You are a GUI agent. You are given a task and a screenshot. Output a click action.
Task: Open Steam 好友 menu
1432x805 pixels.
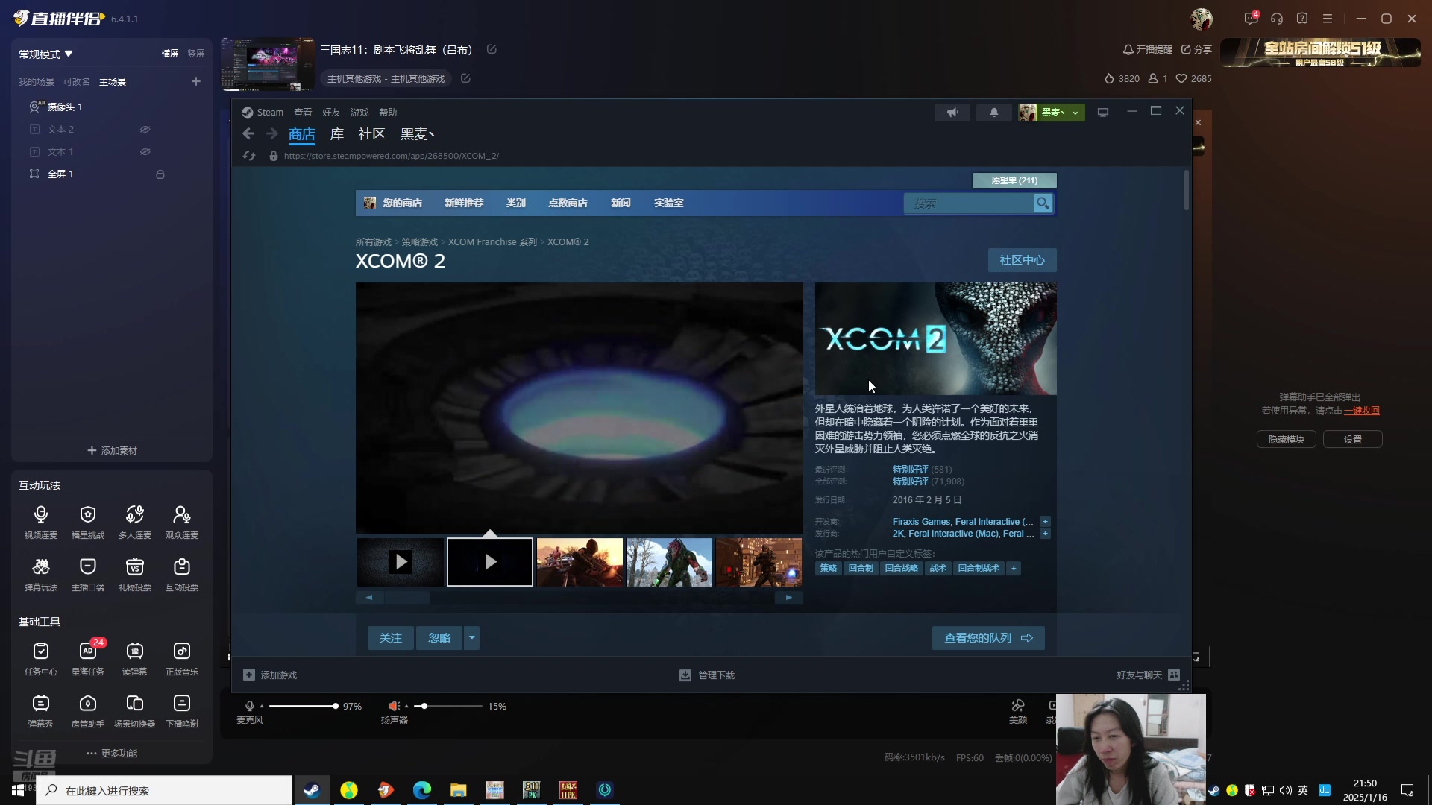(331, 113)
